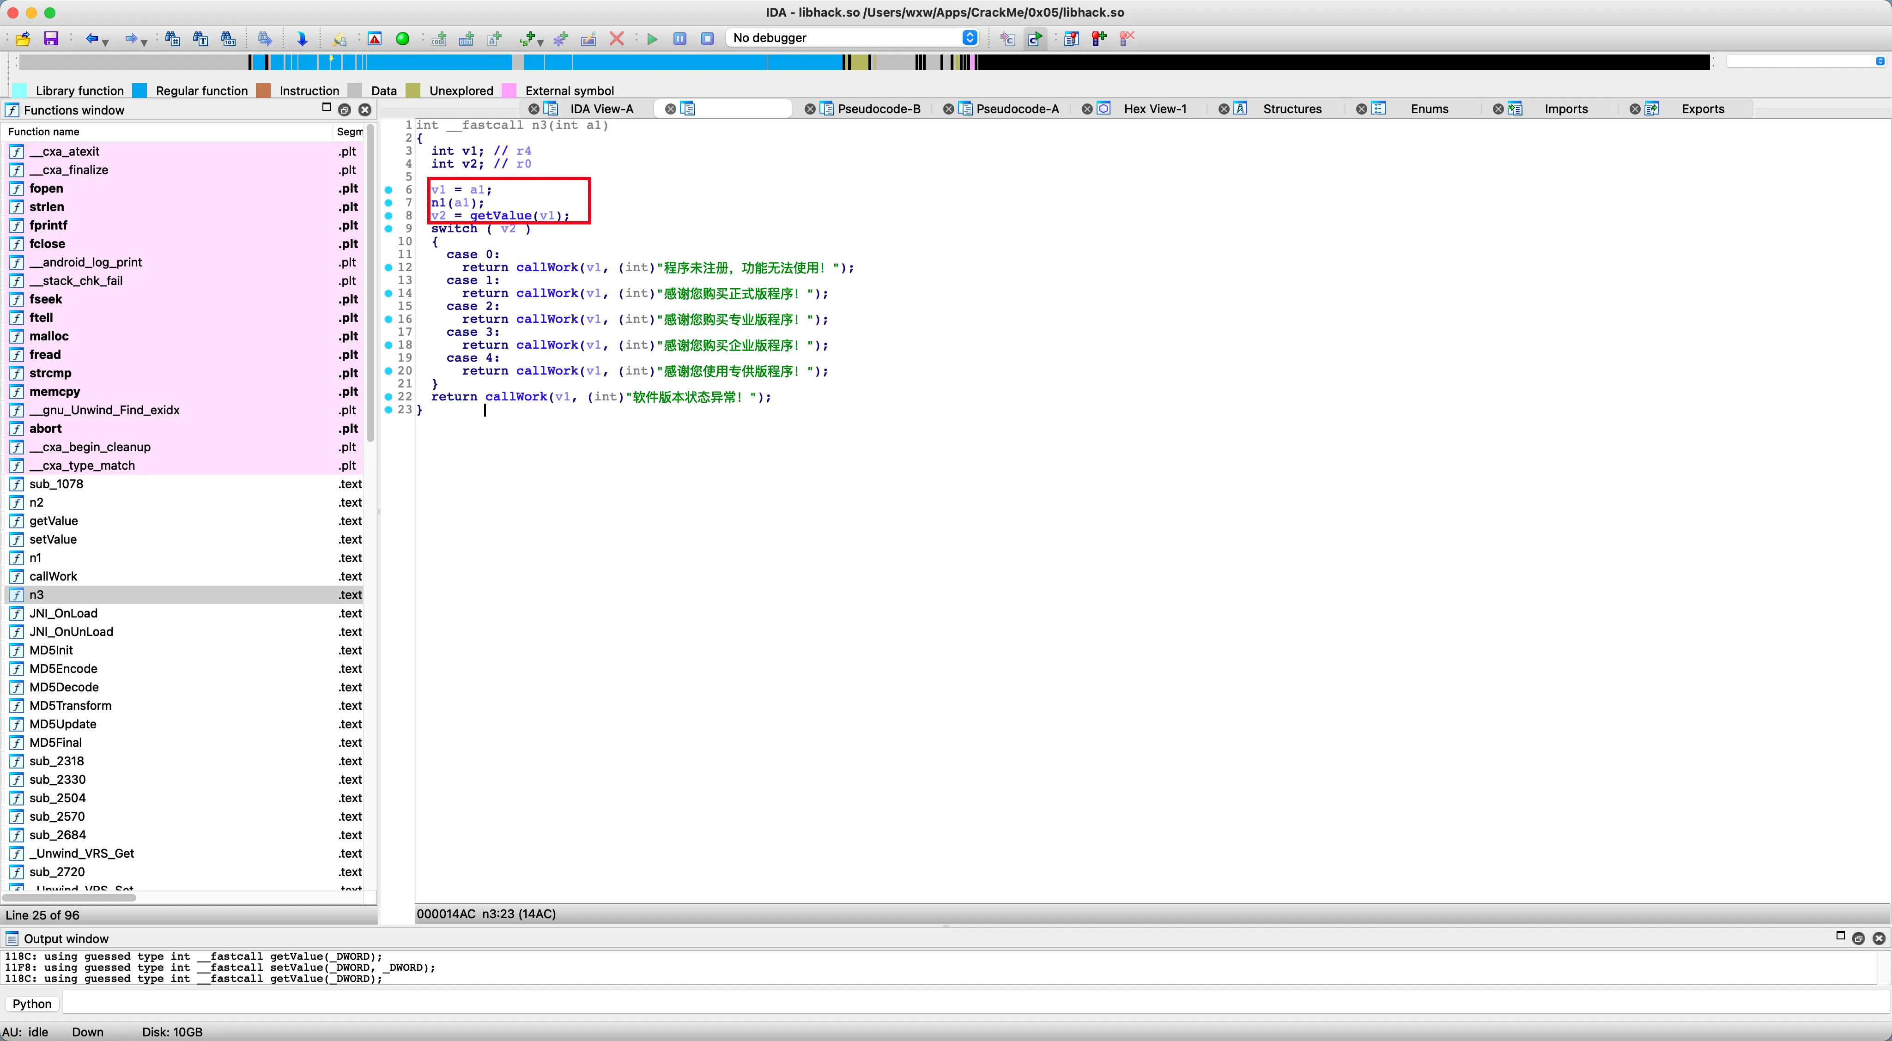Viewport: 1892px width, 1041px height.
Task: Open the Python console button
Action: [31, 1004]
